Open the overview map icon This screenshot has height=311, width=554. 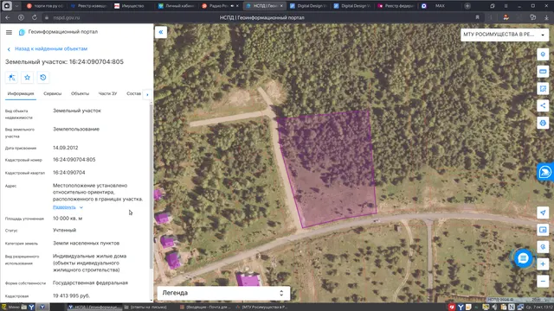543,230
